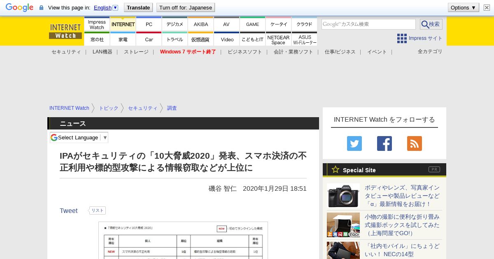Viewport: 494px width, 259px height.
Task: Open the Impress サイト link
Action: tap(425, 38)
